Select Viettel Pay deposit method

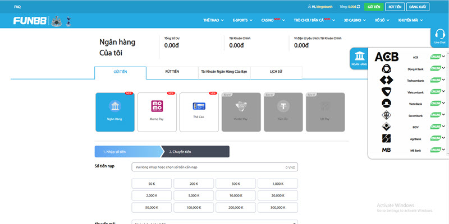click(241, 112)
